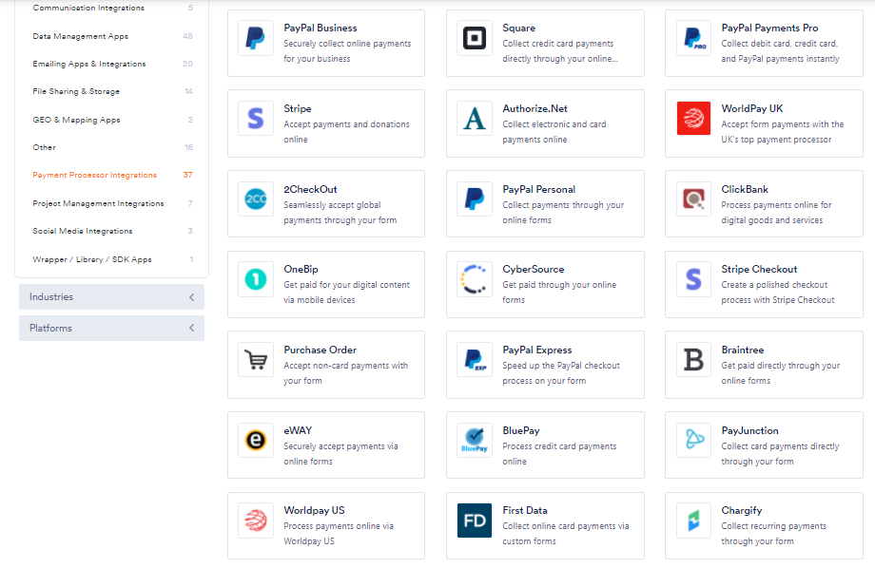The image size is (875, 568).
Task: Select Payment Processor Integrations category
Action: click(x=111, y=175)
